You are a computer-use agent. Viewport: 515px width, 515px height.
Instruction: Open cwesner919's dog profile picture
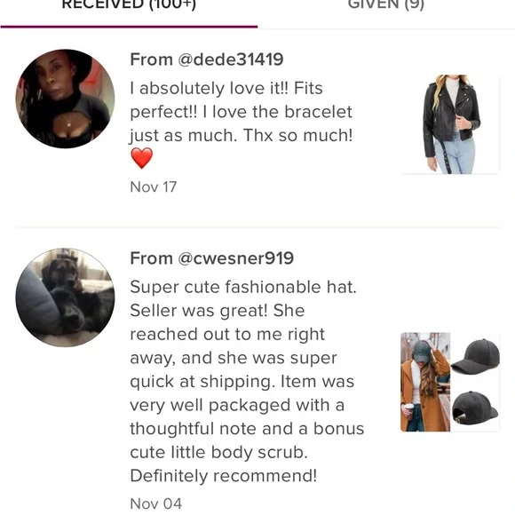65,297
